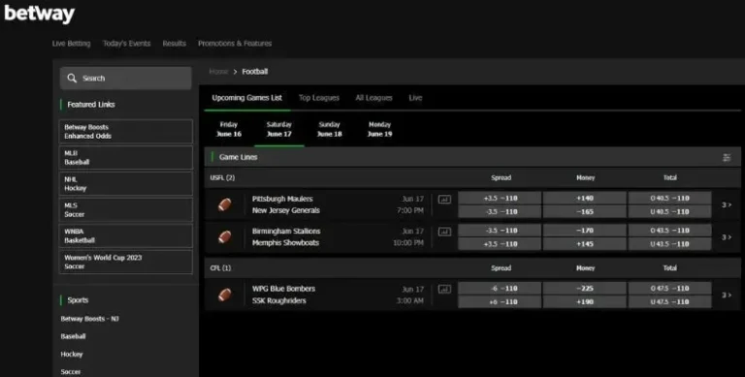
Task: Open Live Betting menu
Action: (71, 44)
